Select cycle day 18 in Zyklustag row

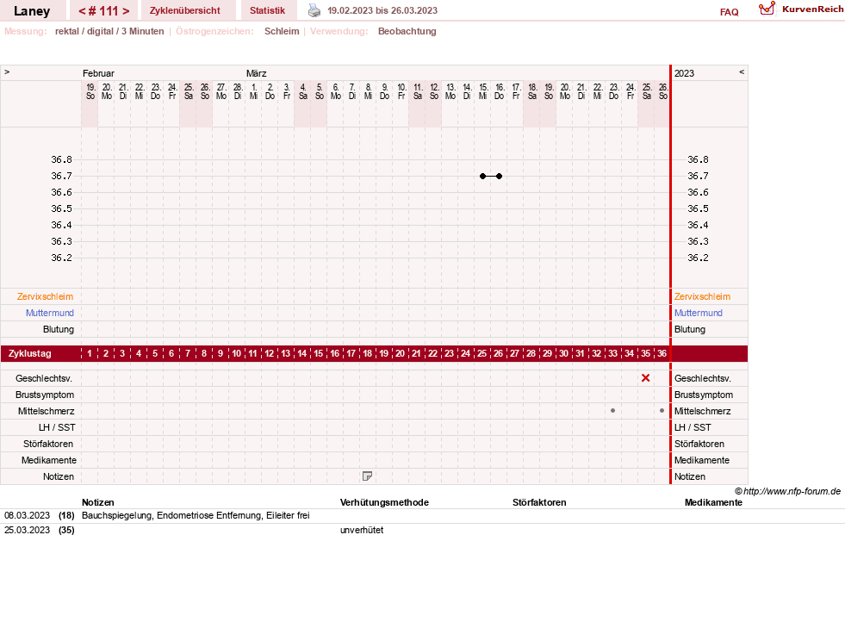(368, 353)
